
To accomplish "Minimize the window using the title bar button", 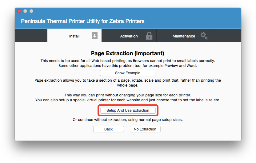I will point(25,11).
